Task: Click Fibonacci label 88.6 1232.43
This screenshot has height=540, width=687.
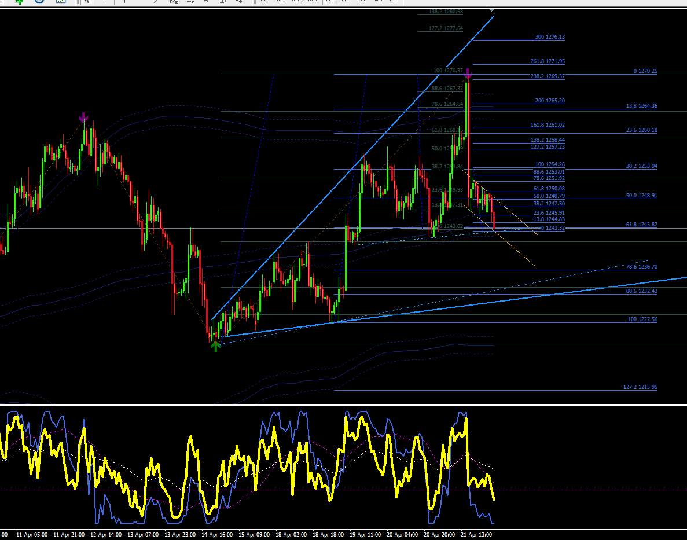Action: pyautogui.click(x=641, y=291)
